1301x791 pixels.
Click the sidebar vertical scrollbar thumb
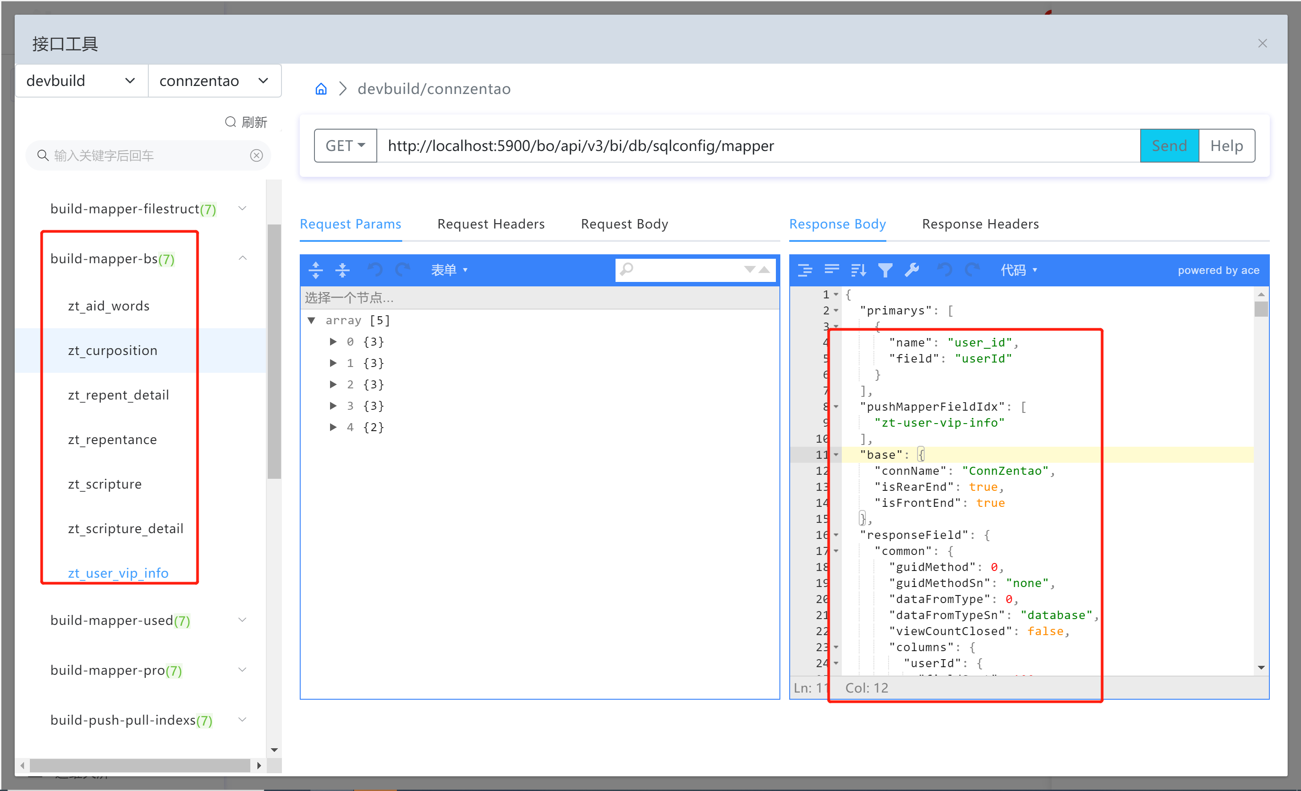tap(274, 351)
